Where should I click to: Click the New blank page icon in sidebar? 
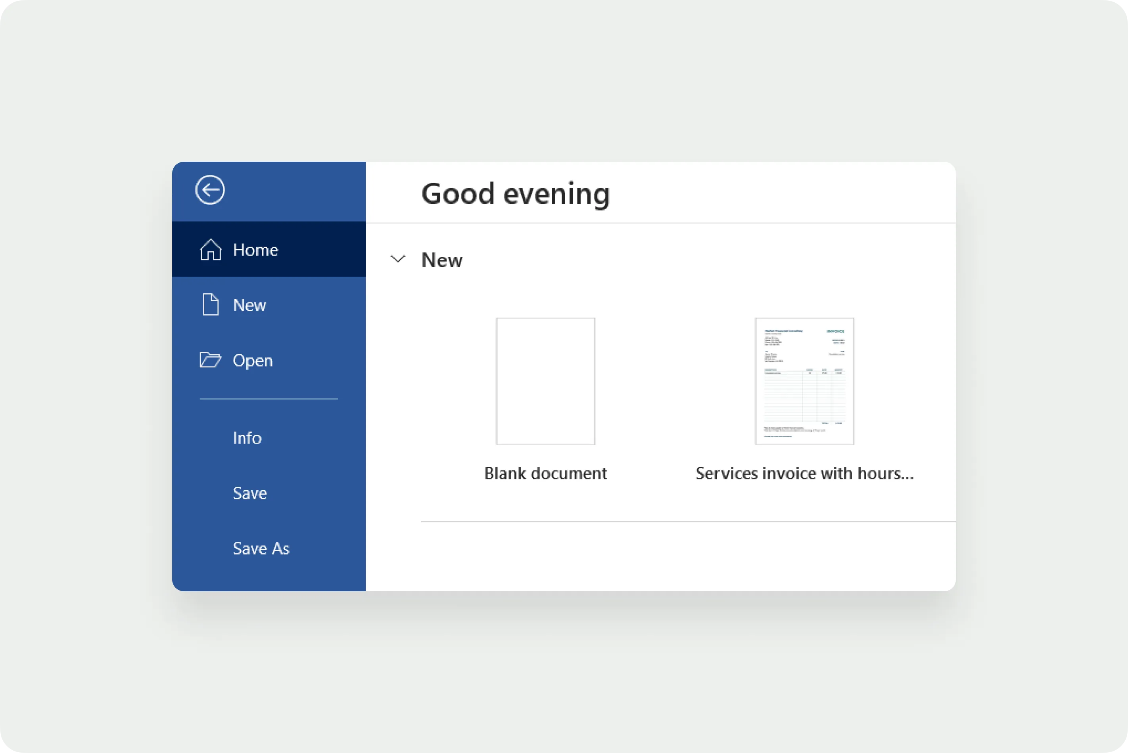point(211,305)
